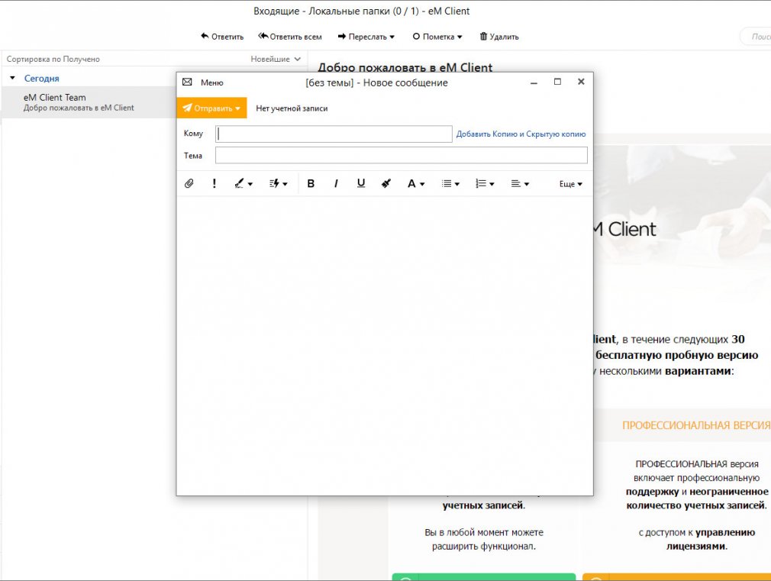Screen dimensions: 771x581
Task: Open the numbered list dropdown
Action: tap(485, 183)
